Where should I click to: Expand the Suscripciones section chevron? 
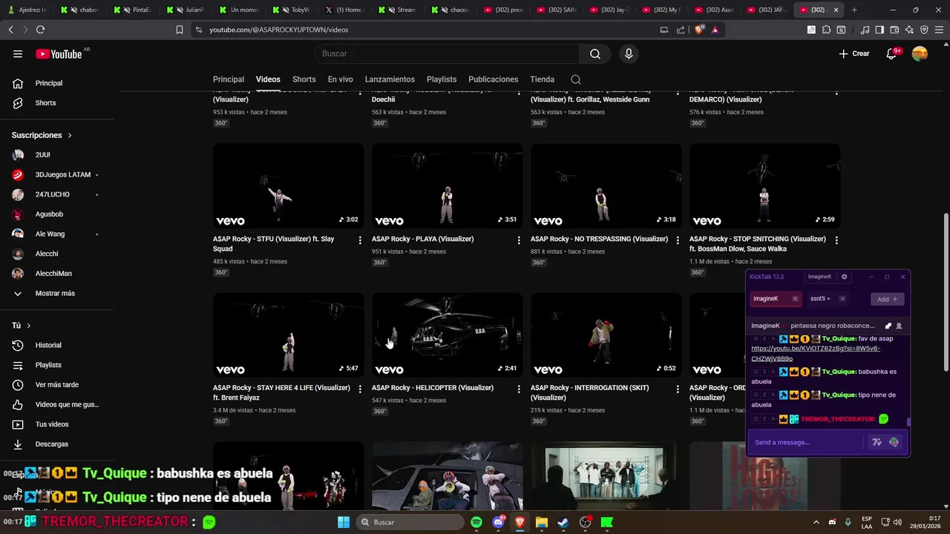70,136
